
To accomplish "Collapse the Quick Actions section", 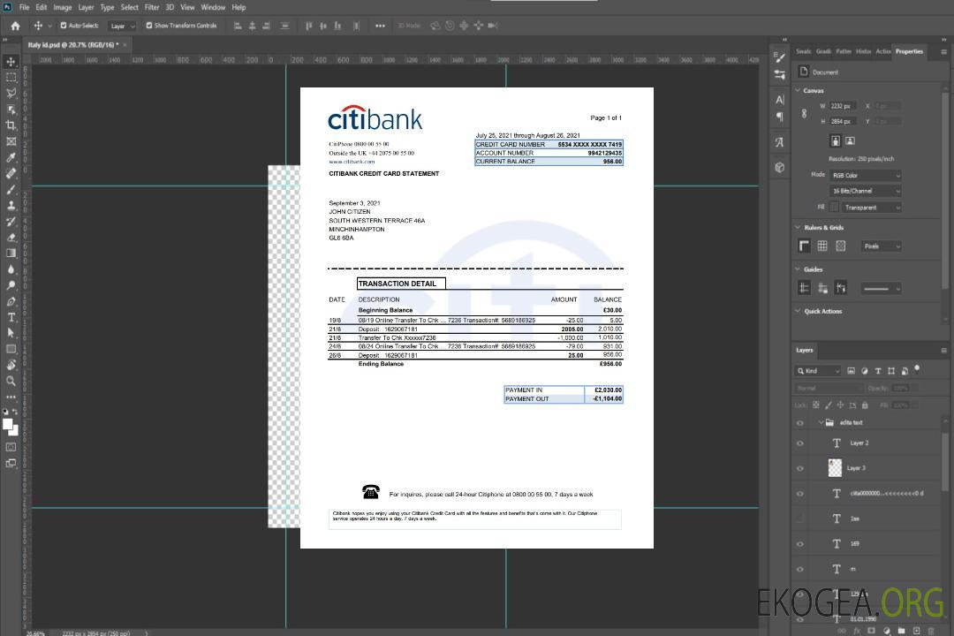I will pos(799,311).
